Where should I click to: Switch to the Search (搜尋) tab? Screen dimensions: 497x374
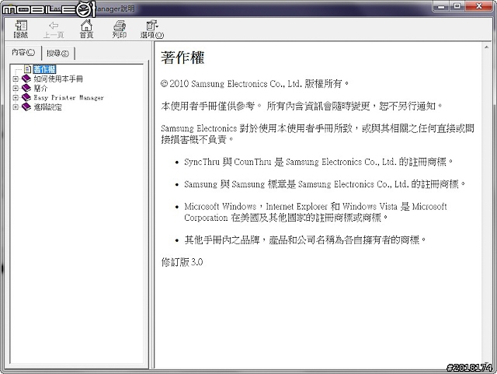click(57, 54)
